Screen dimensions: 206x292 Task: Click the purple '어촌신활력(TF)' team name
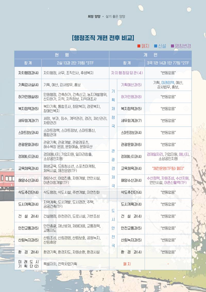pyautogui.click(x=175, y=183)
